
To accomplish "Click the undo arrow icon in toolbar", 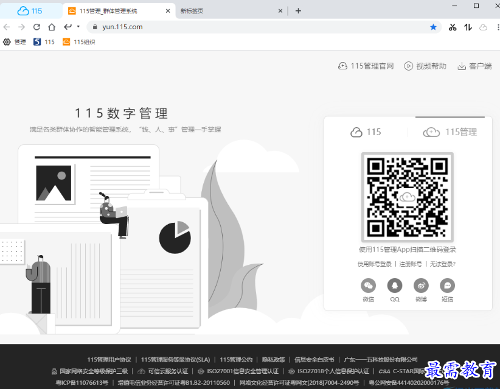I will pyautogui.click(x=68, y=27).
